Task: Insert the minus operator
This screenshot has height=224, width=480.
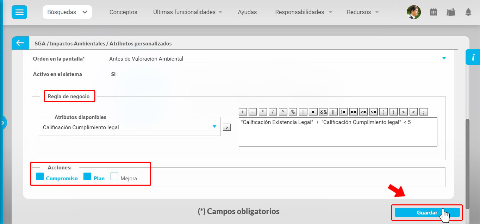Action: coord(253,112)
